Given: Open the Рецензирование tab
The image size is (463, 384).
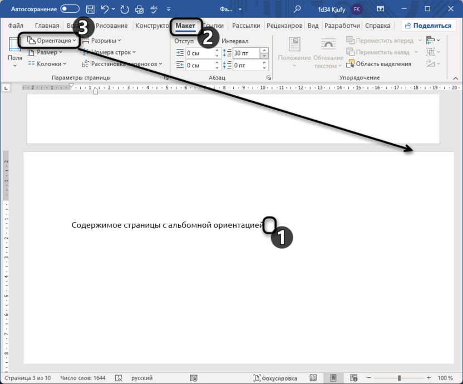Looking at the screenshot, I should coord(285,25).
